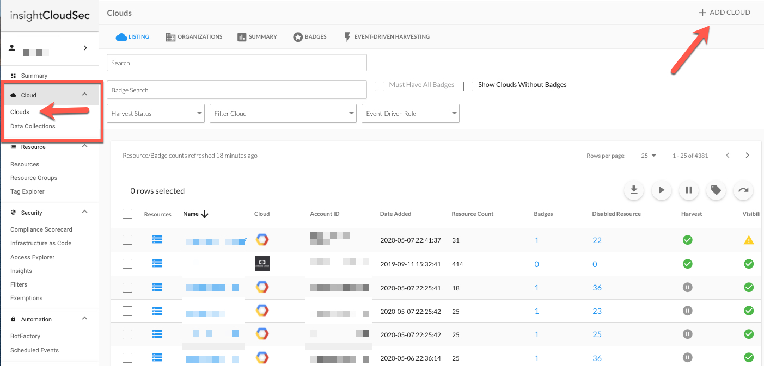Click the Date Added column header

click(396, 214)
